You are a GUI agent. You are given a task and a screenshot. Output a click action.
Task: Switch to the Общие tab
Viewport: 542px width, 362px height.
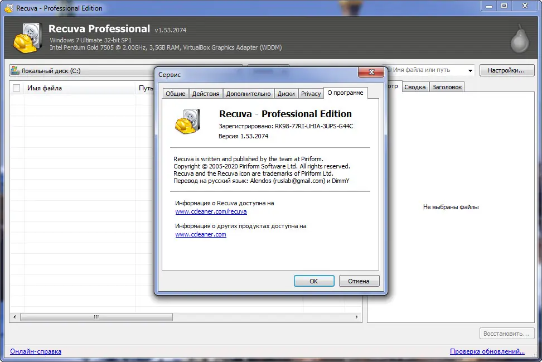[x=175, y=94]
